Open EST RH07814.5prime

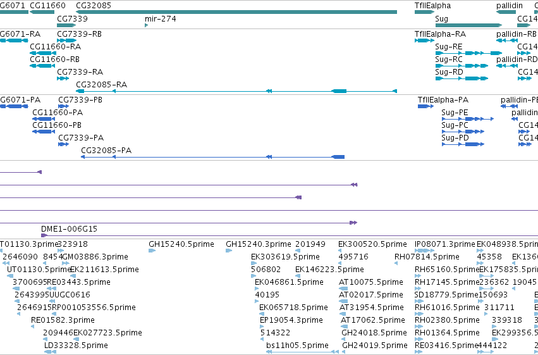427,257
